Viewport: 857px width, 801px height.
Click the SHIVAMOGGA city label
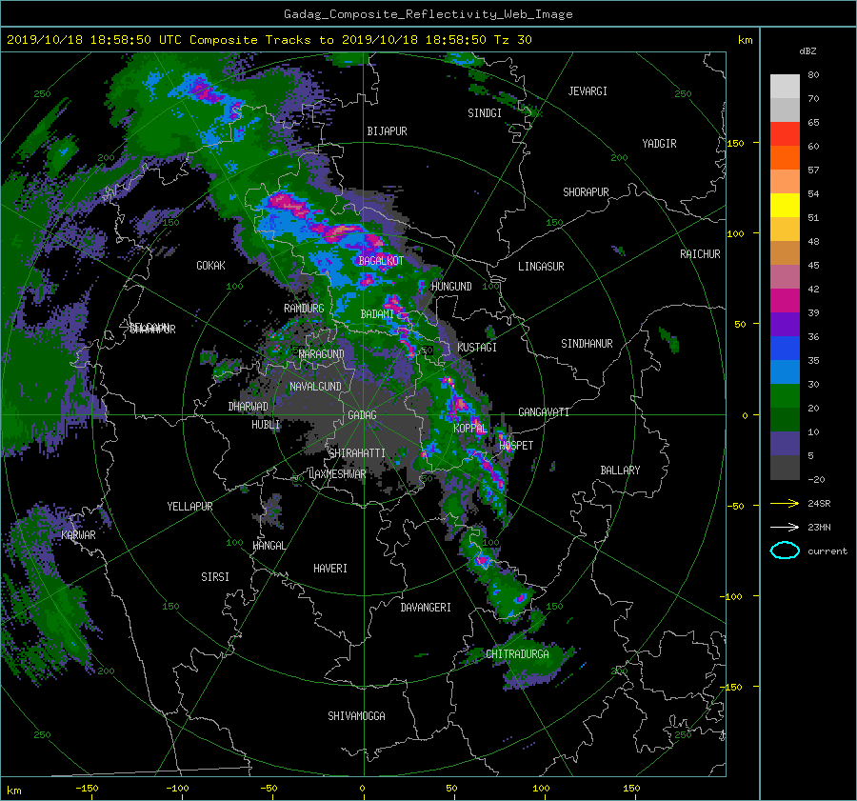click(x=356, y=716)
